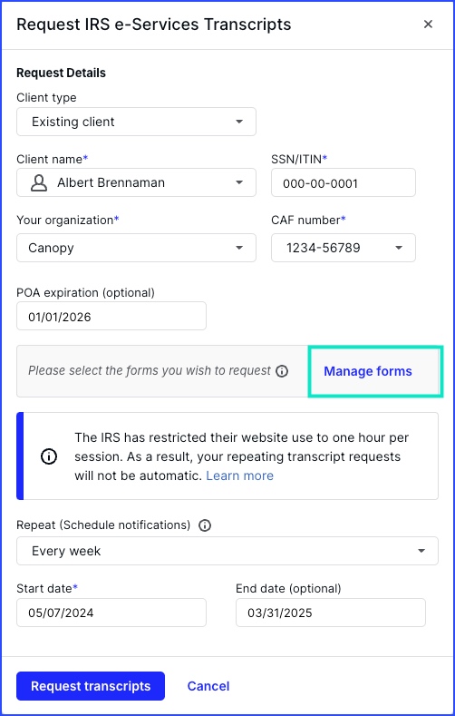Click the Start date field
Screen dimensions: 455x716
click(111, 613)
